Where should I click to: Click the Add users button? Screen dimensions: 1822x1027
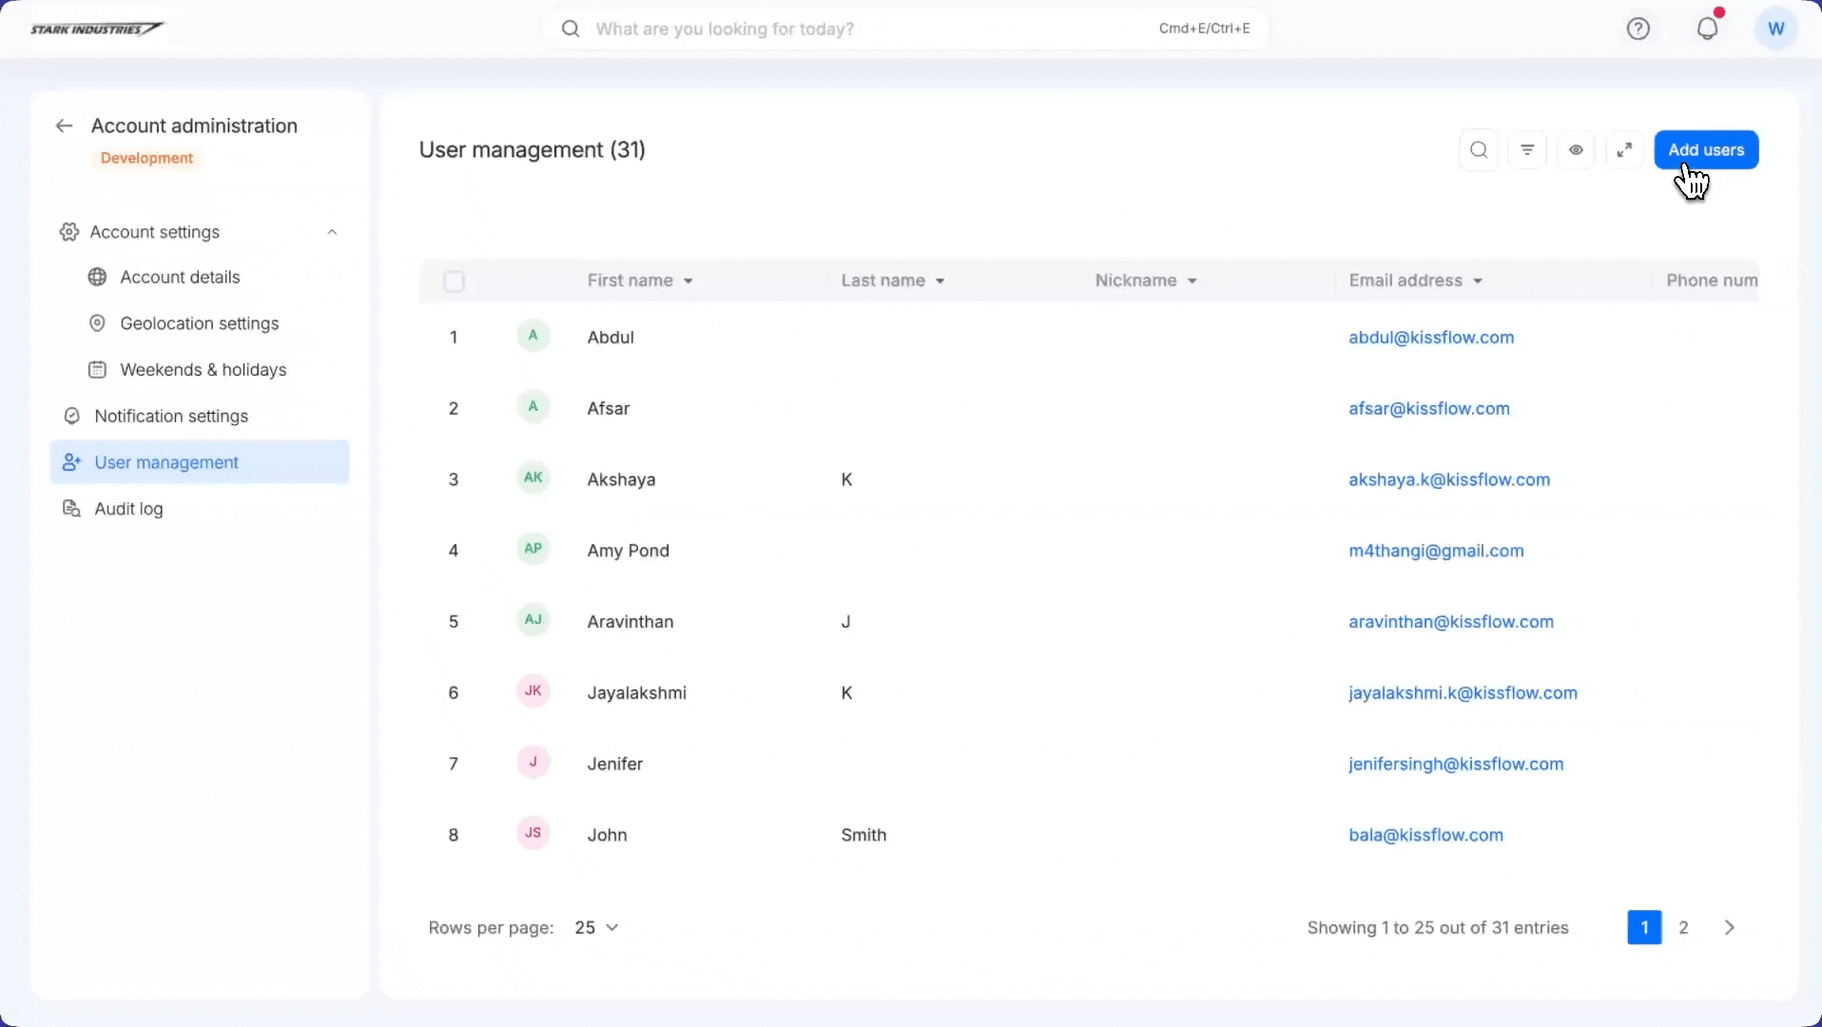click(1706, 150)
